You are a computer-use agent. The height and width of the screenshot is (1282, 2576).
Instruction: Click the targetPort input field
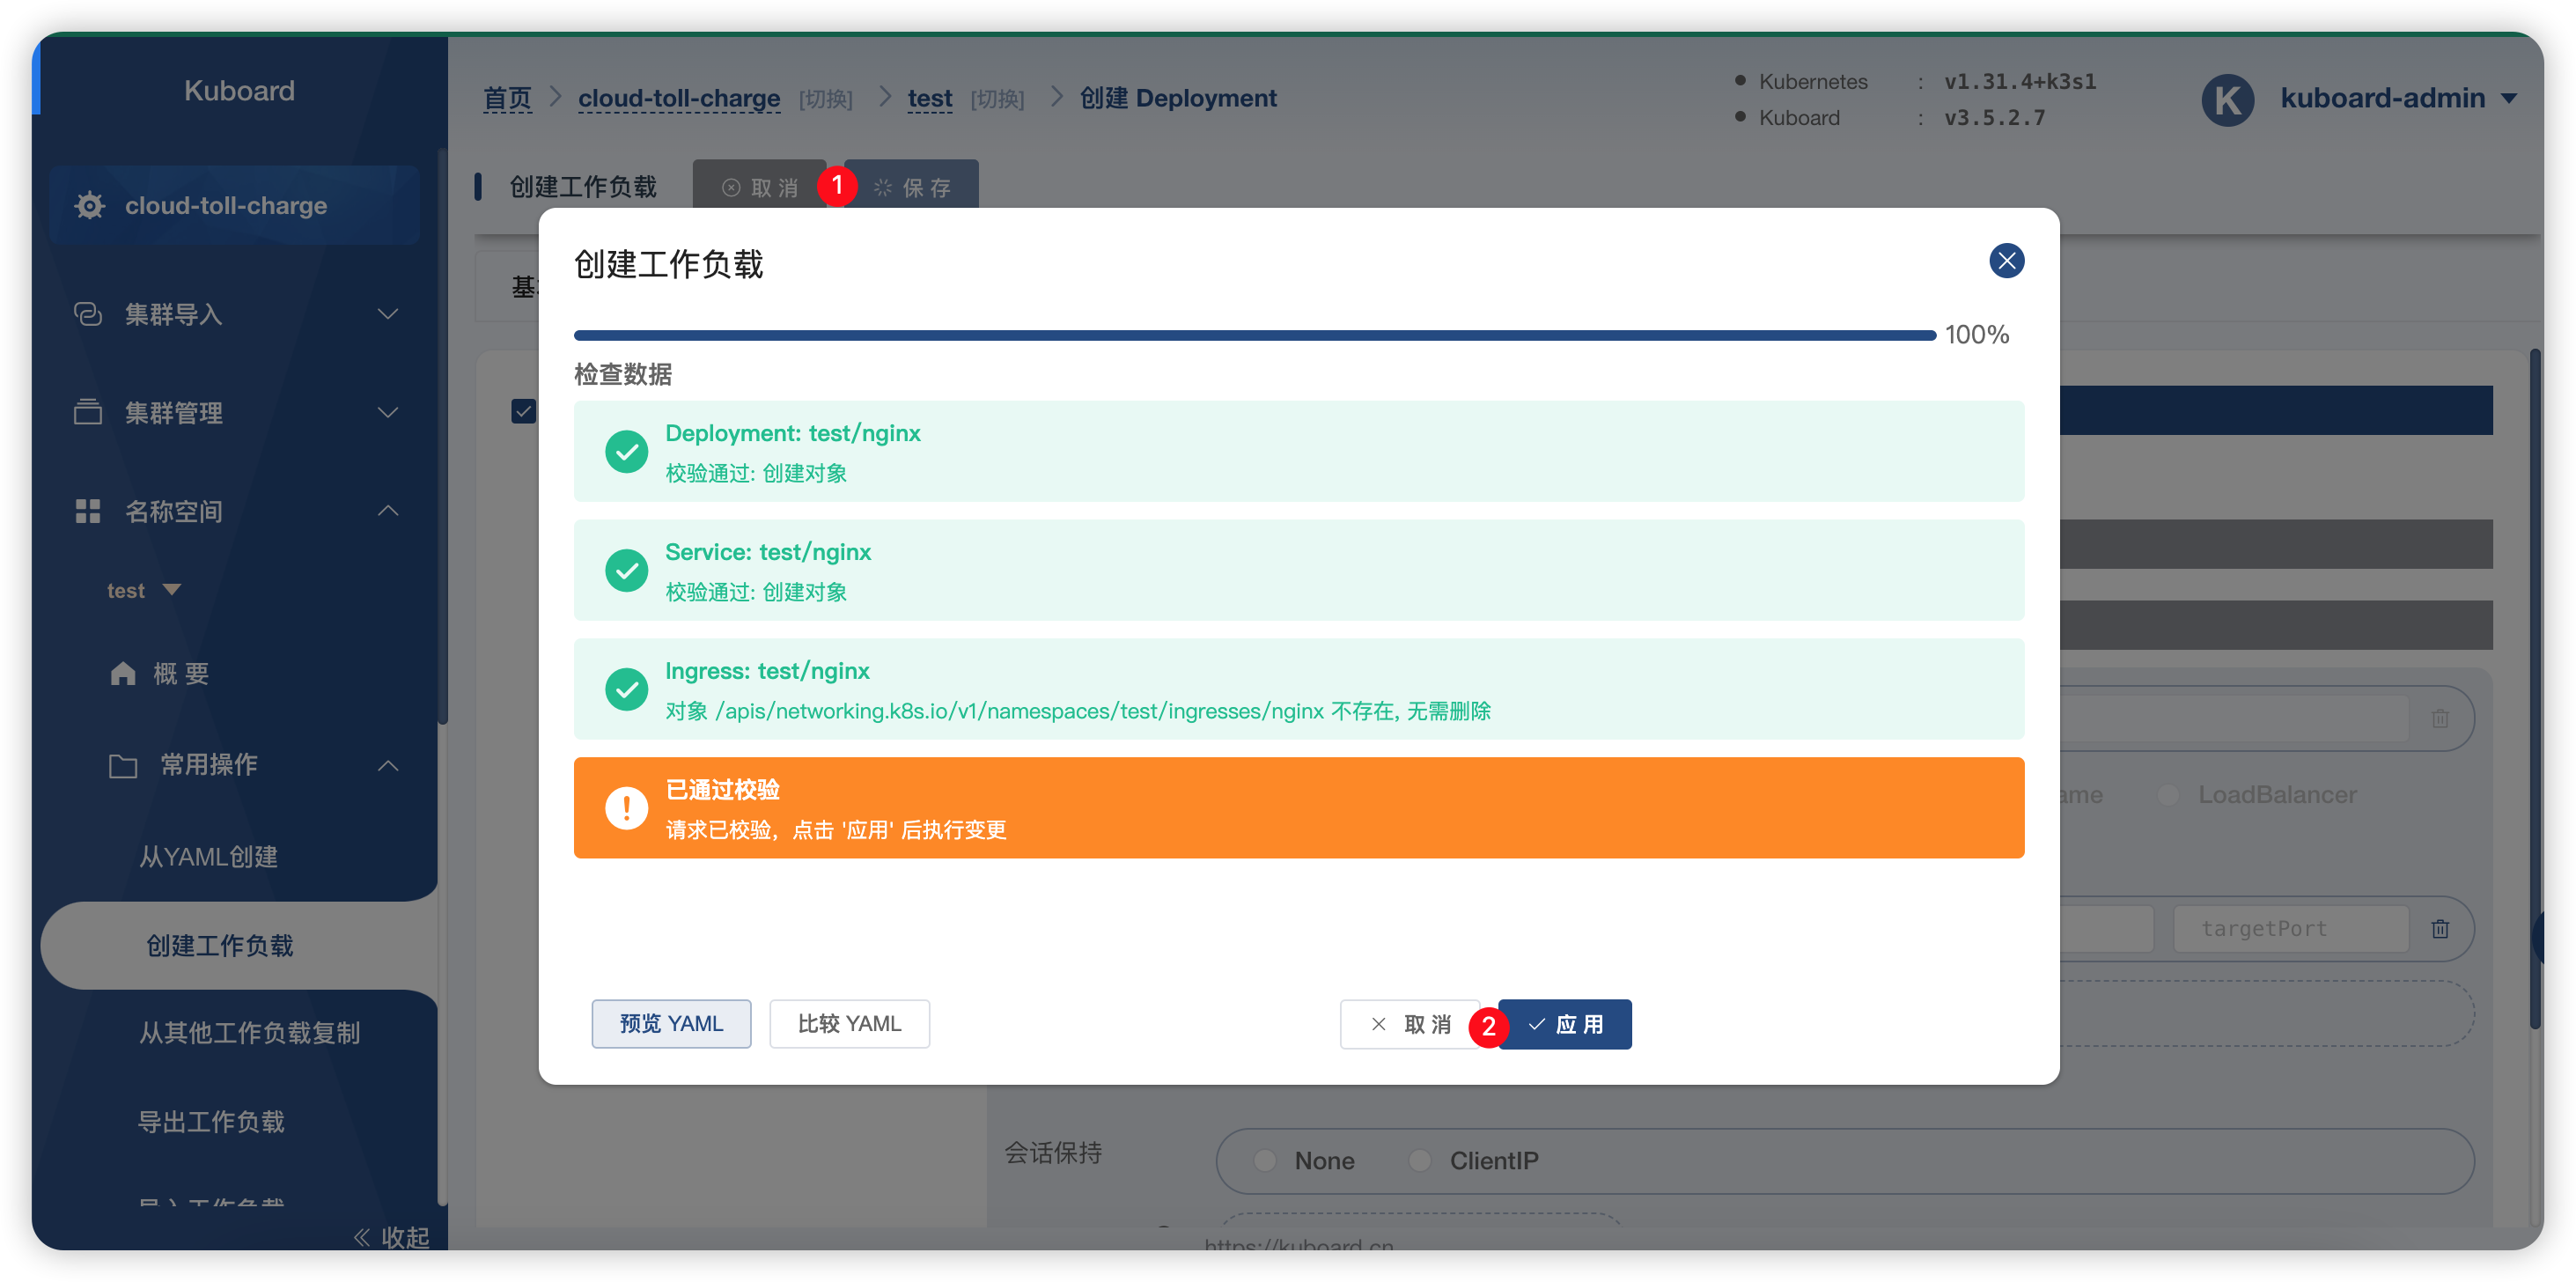point(2290,928)
